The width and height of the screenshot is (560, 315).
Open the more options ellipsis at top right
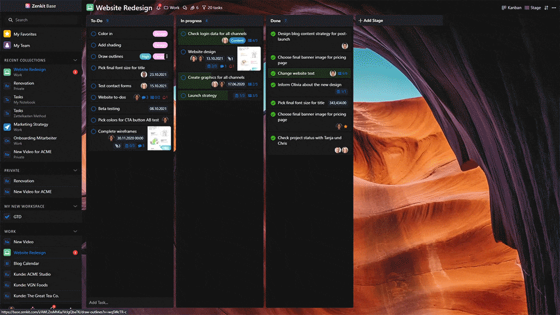coord(554,8)
